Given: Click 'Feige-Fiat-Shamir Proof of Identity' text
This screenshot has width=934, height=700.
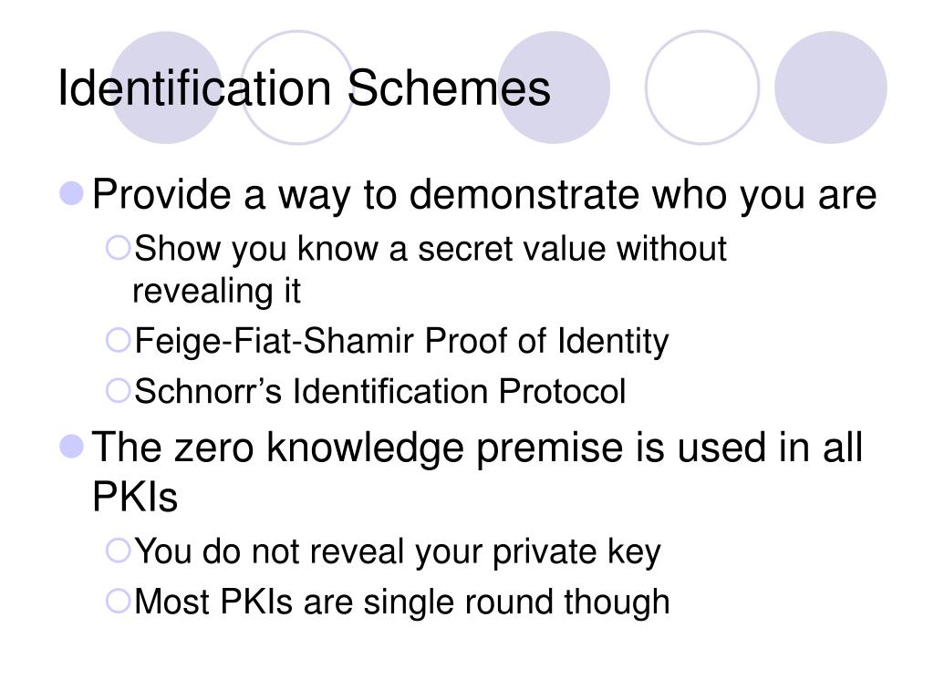Looking at the screenshot, I should 401,342.
